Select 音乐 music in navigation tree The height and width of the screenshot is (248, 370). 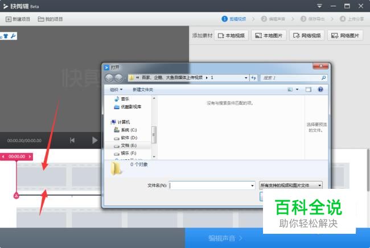coord(122,99)
